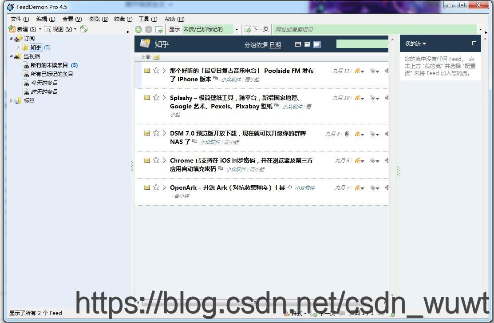Open the 浏览 (B) menu

pyautogui.click(x=99, y=19)
